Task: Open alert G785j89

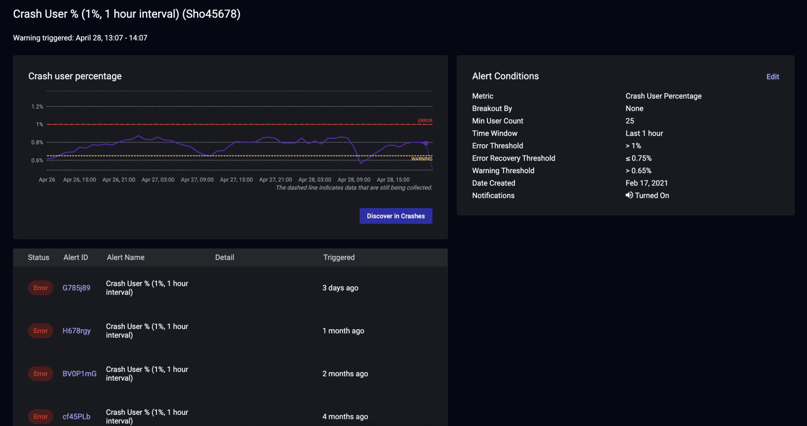Action: (76, 288)
